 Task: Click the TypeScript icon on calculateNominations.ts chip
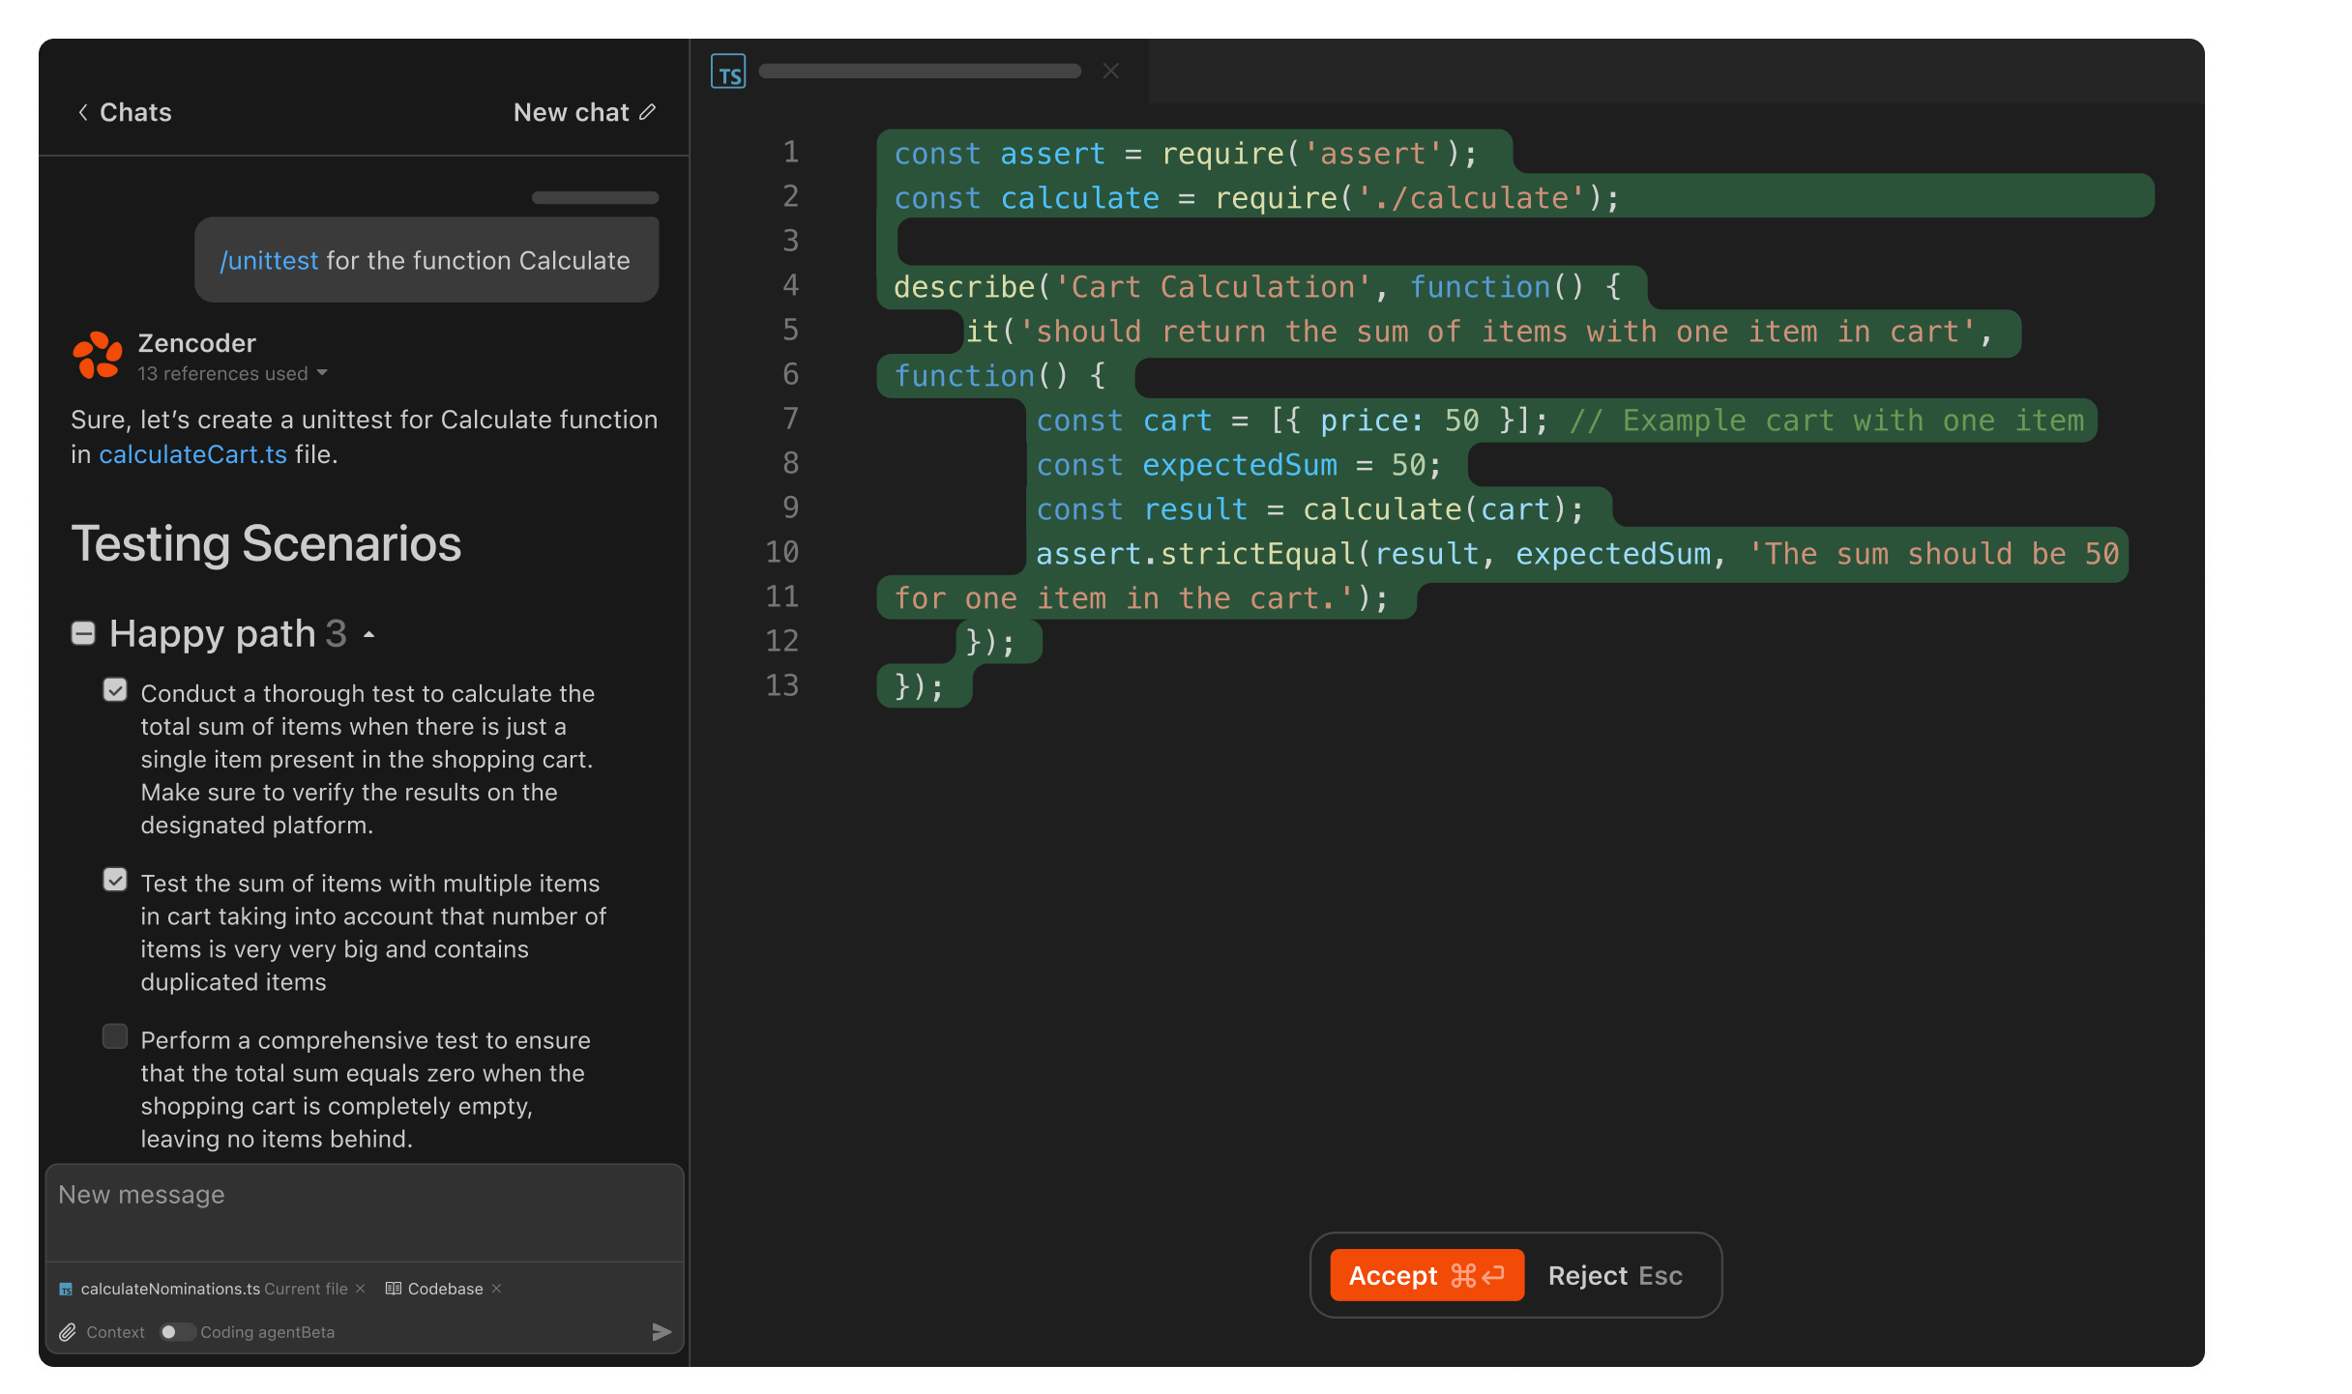click(66, 1289)
